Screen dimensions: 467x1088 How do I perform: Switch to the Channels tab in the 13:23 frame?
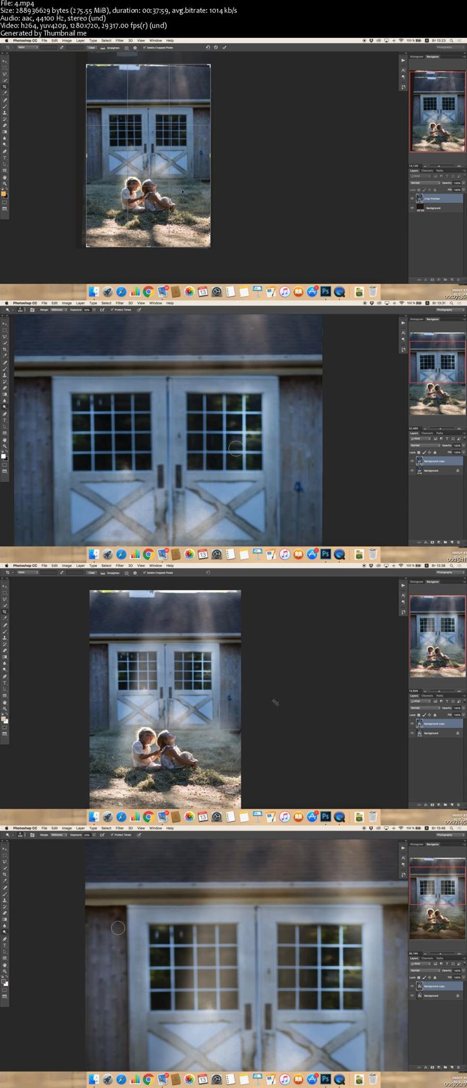click(x=427, y=171)
